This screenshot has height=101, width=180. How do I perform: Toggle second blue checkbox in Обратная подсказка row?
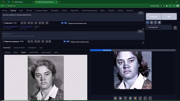pos(68,42)
